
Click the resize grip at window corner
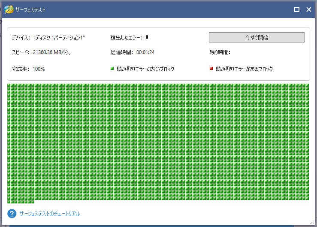coord(312,222)
